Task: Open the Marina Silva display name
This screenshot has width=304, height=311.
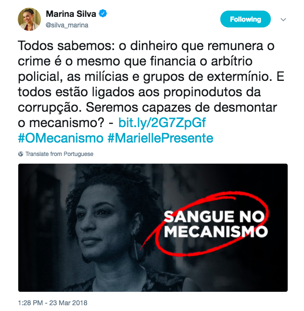Action: pos(71,13)
